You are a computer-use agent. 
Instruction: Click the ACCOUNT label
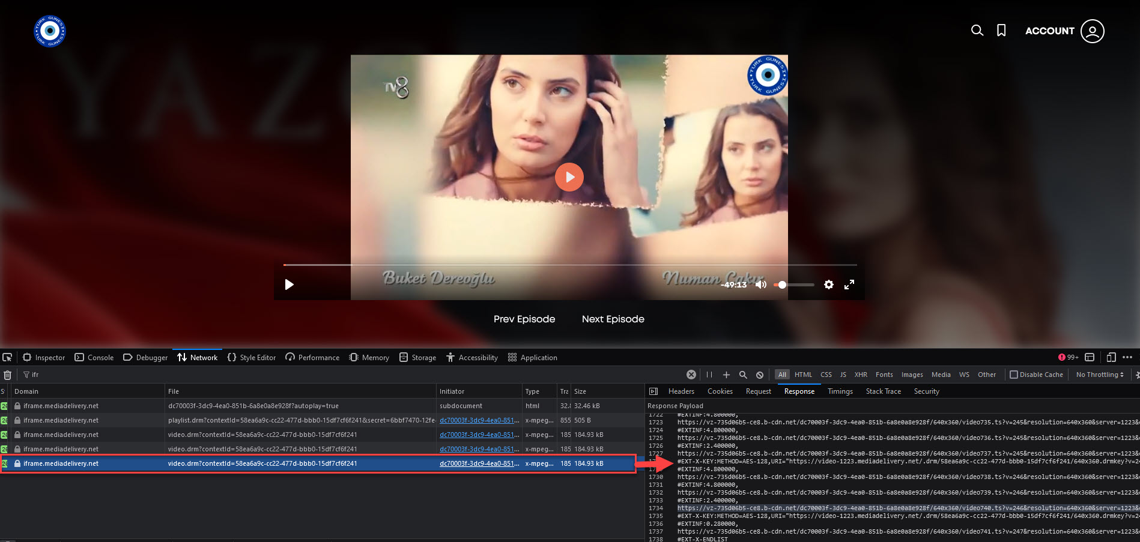1050,31
